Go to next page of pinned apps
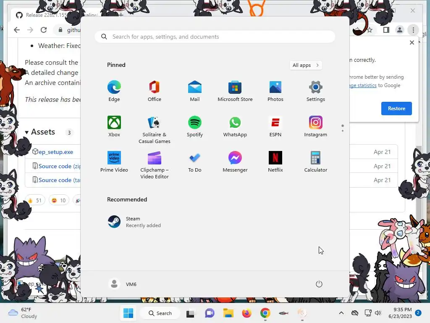Viewport: 430px width, 323px height. click(x=343, y=130)
